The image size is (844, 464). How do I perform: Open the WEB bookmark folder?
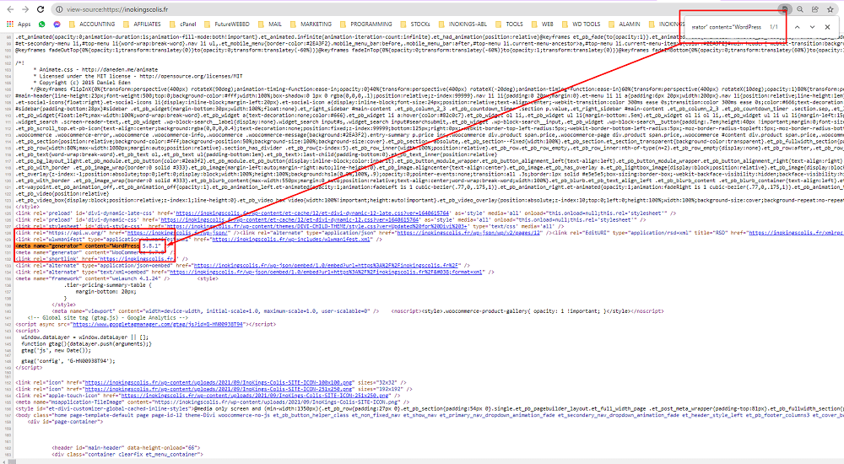point(543,24)
